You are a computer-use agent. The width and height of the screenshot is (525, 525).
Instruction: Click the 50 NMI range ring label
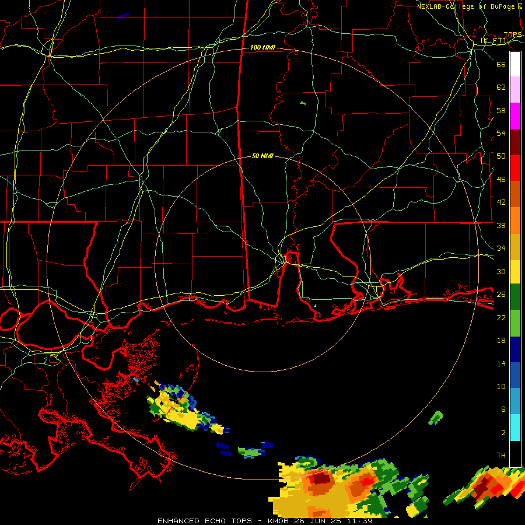coord(262,156)
